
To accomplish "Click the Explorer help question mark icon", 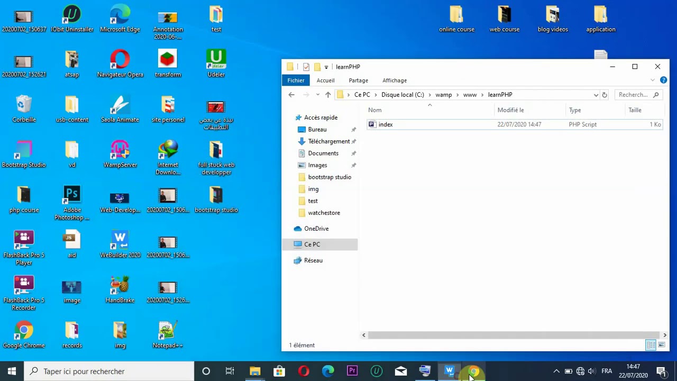I will 663,80.
